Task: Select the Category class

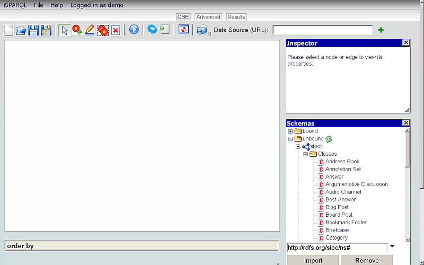Action: point(337,237)
